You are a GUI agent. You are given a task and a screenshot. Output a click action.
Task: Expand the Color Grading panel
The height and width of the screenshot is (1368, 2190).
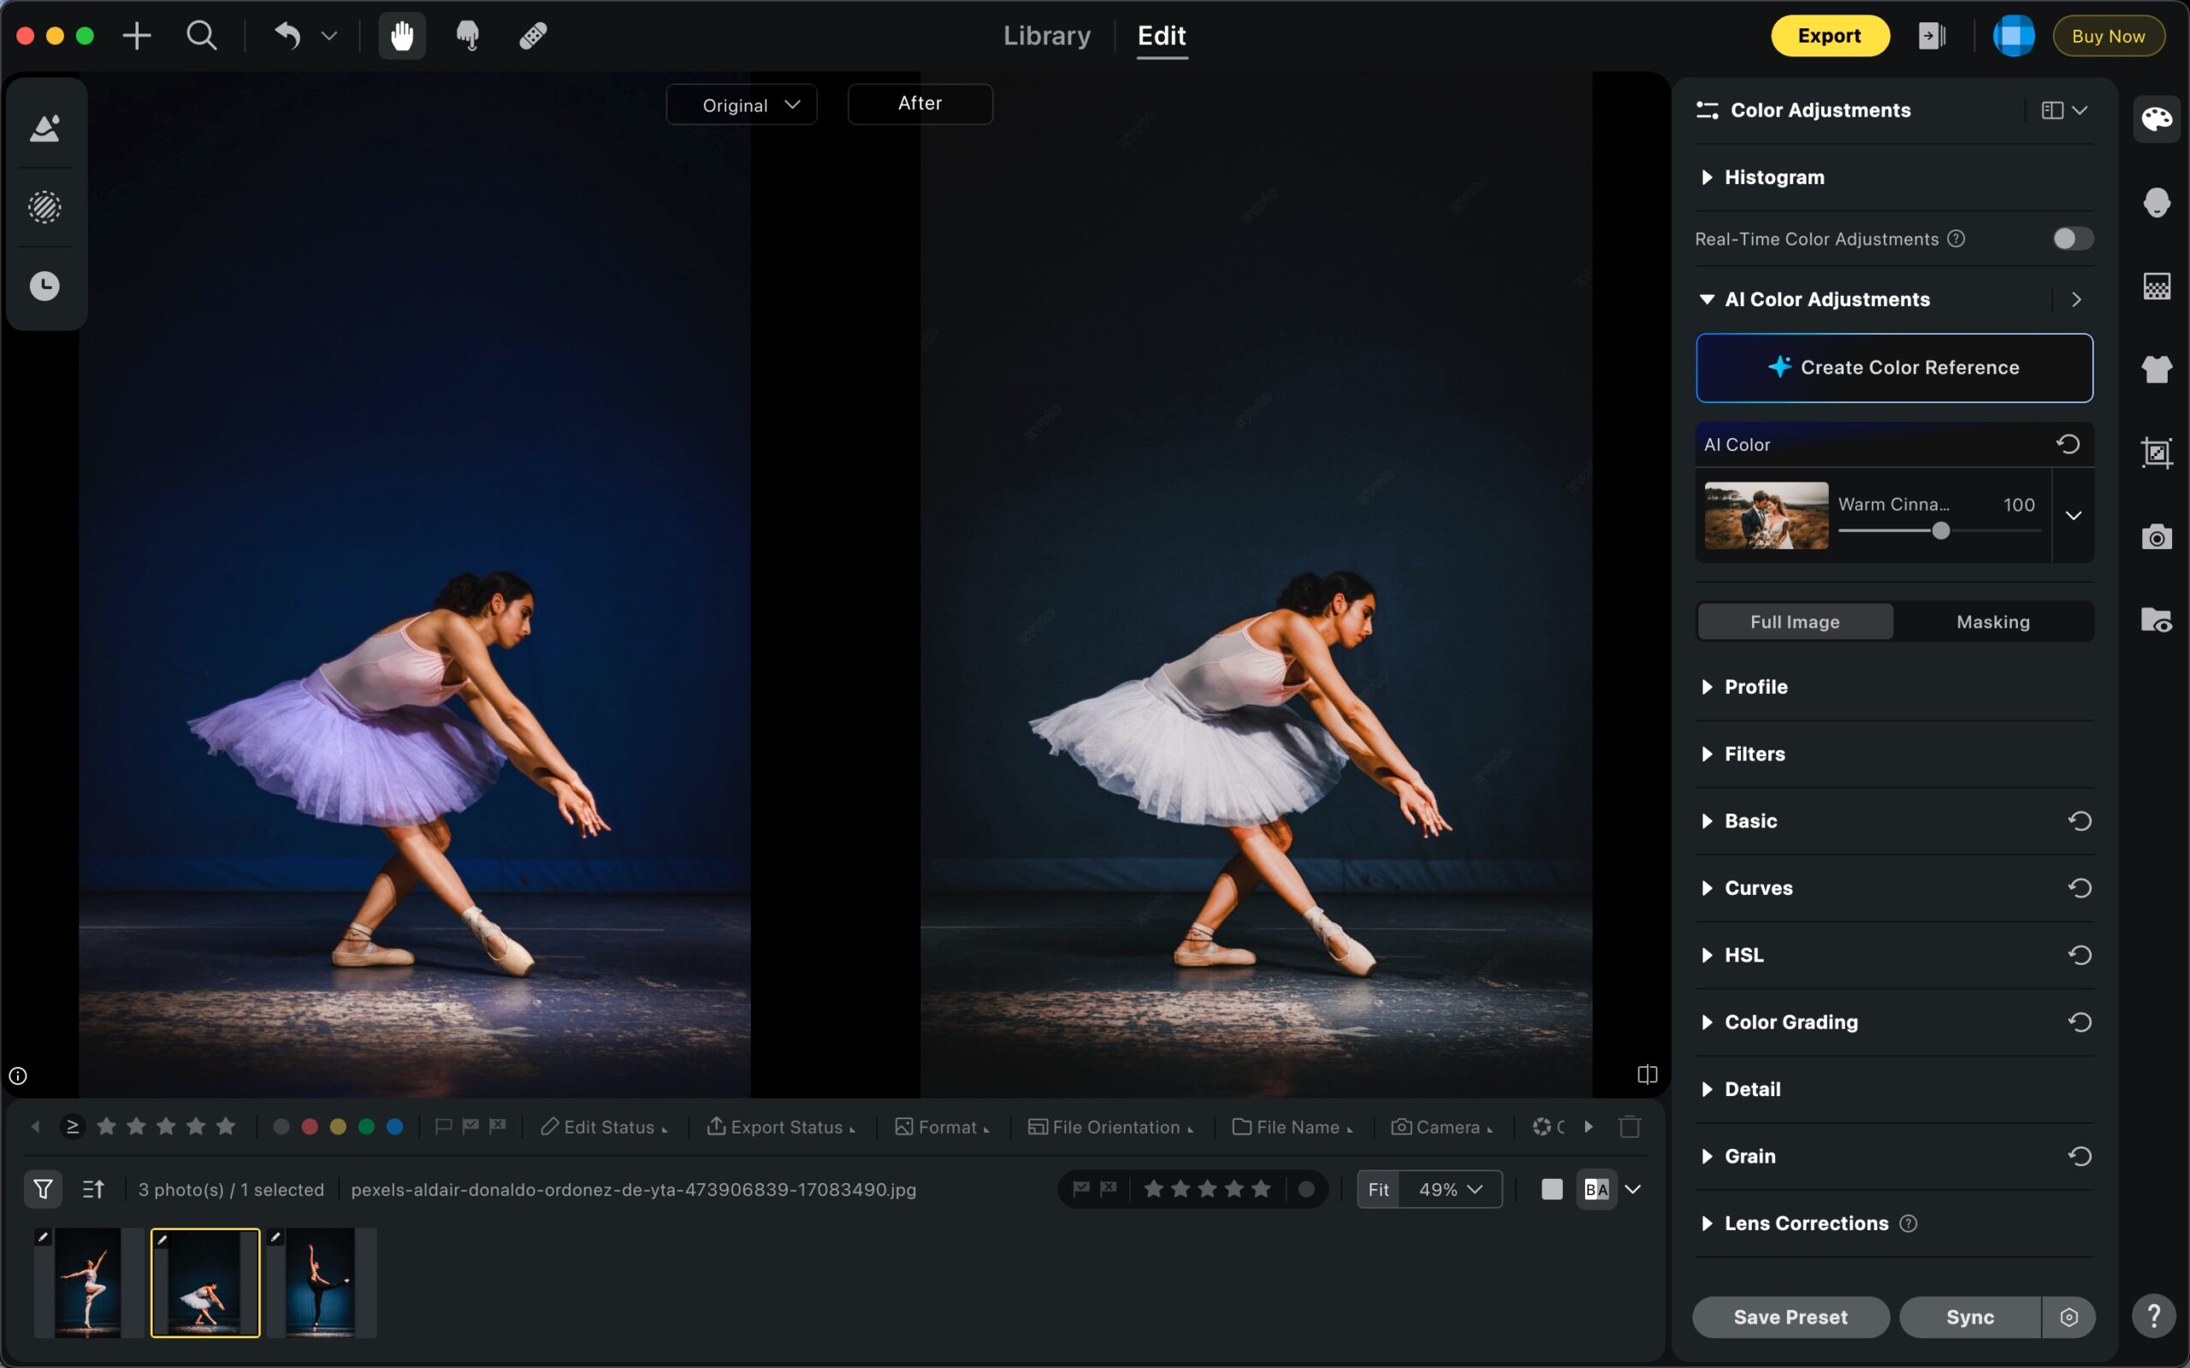click(1790, 1022)
